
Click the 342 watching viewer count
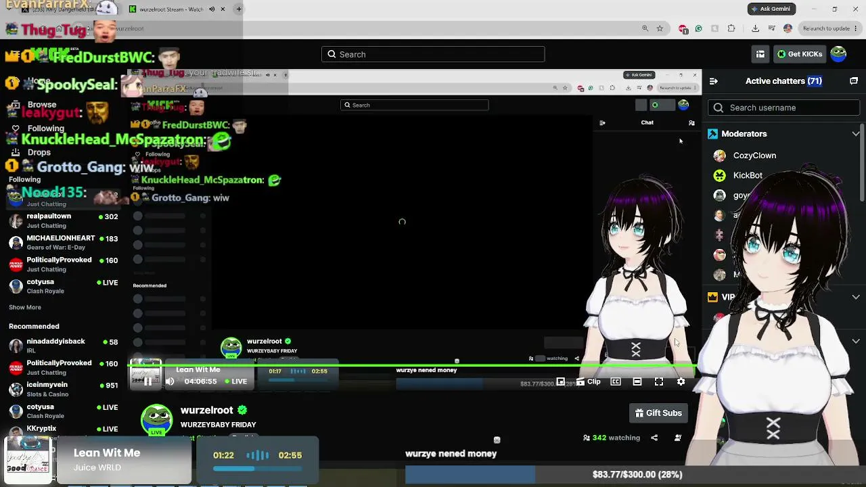pos(611,438)
